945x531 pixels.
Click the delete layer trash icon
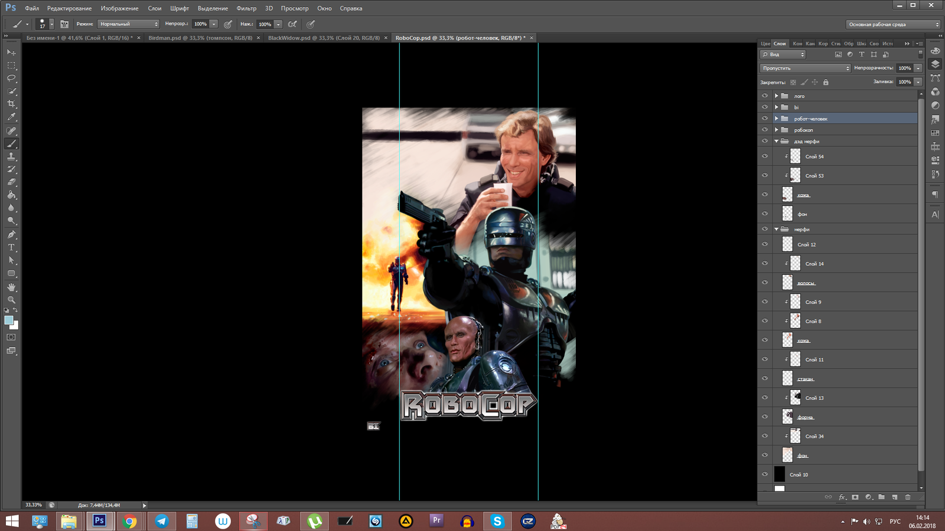coord(908,497)
